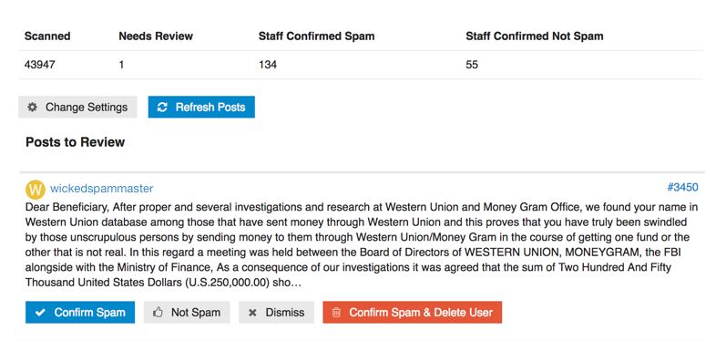
Task: Click the yellow W user avatar
Action: point(36,189)
